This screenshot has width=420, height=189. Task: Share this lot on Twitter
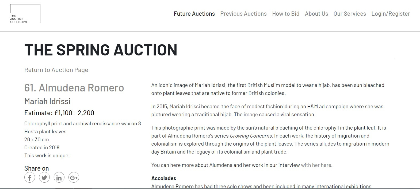tap(44, 178)
